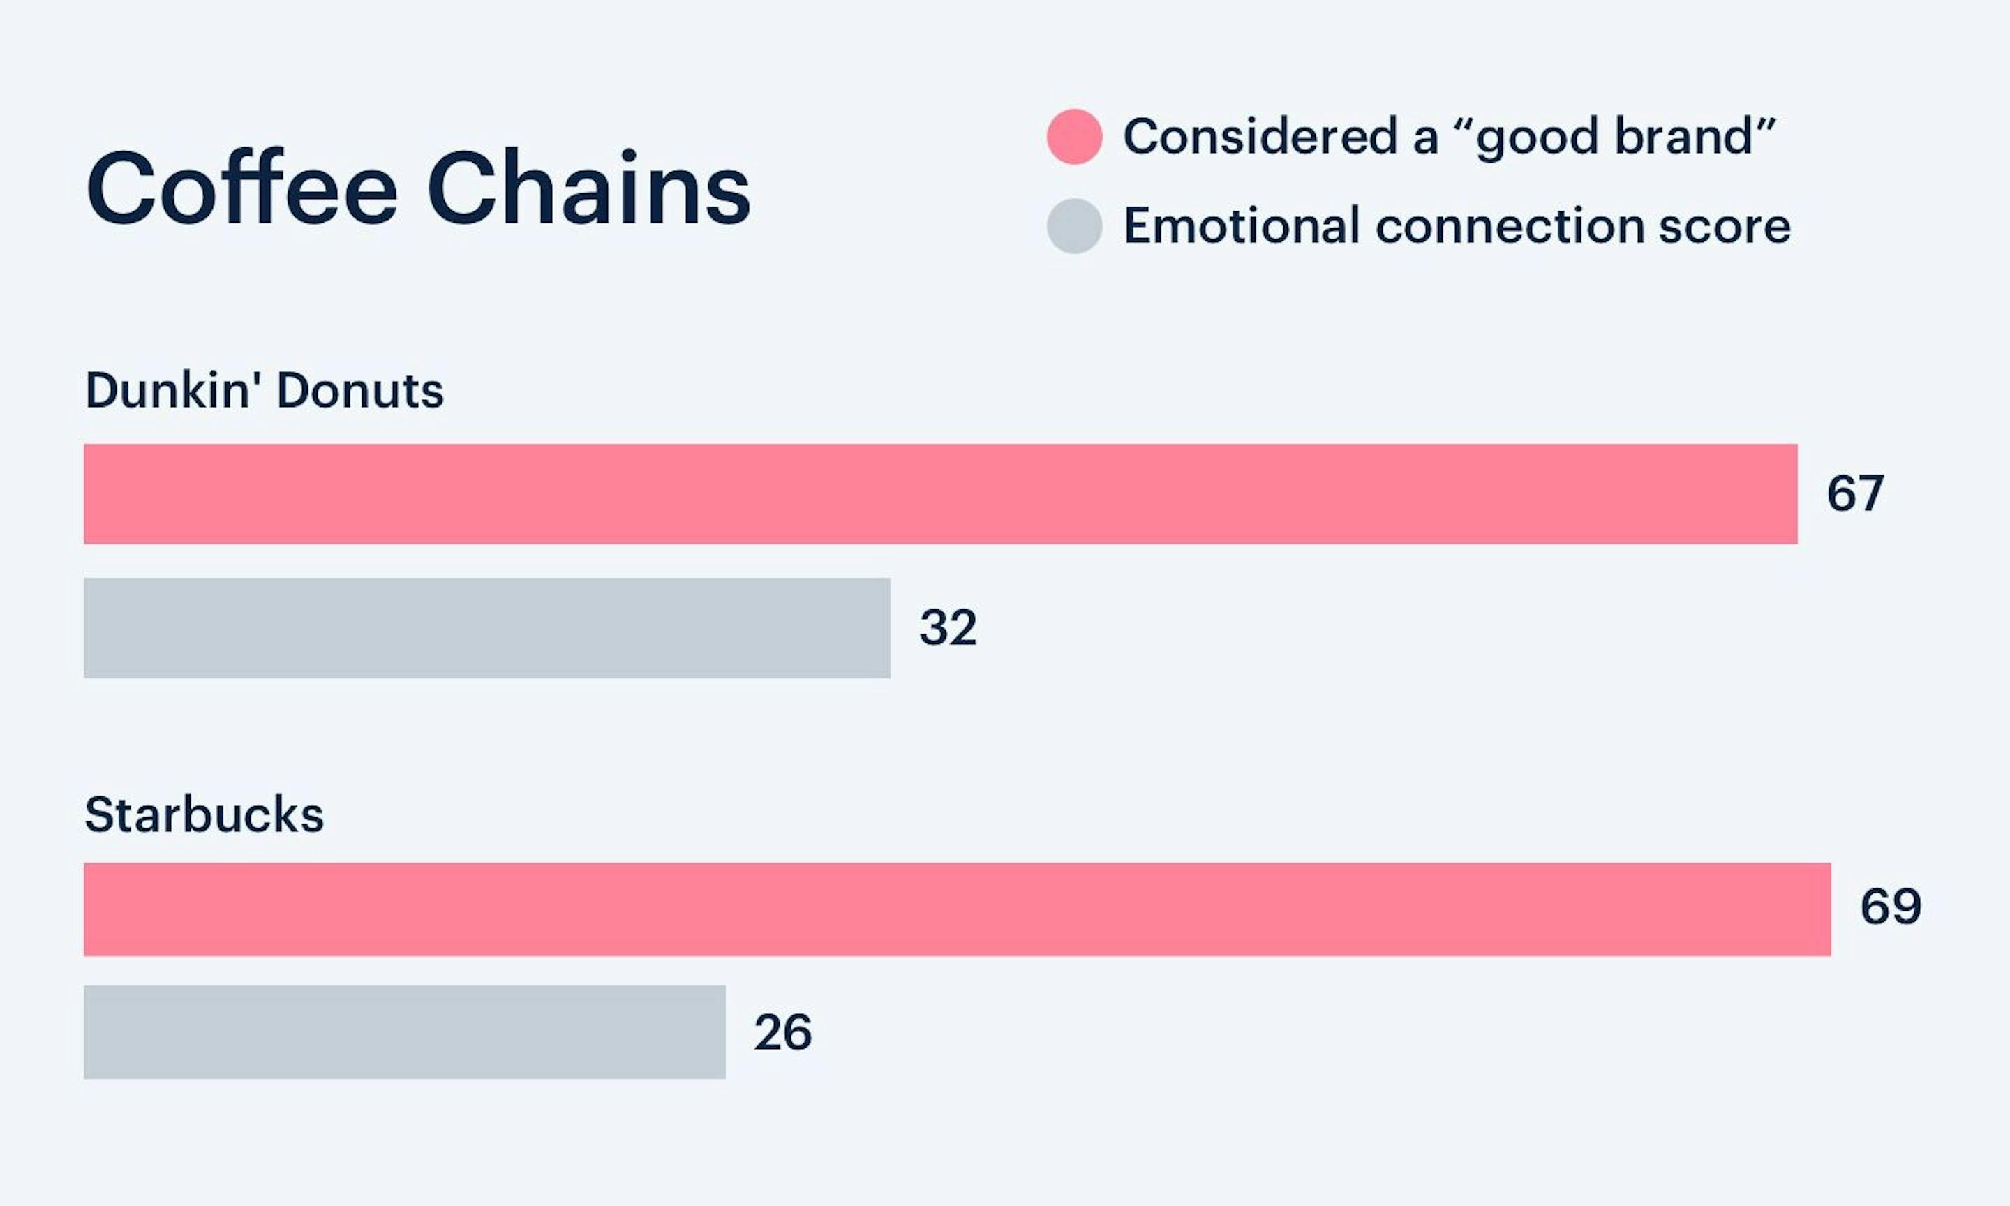Select the Coffee Chains title
Image resolution: width=2010 pixels, height=1206 pixels.
[419, 188]
